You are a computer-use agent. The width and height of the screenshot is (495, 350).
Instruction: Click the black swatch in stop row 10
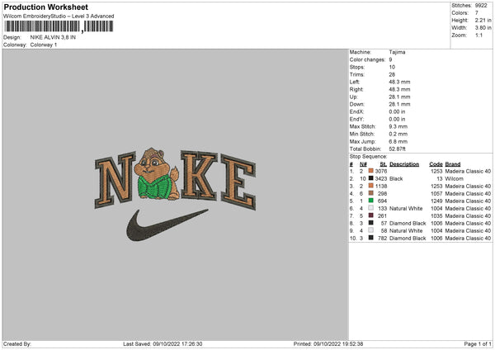[371, 238]
